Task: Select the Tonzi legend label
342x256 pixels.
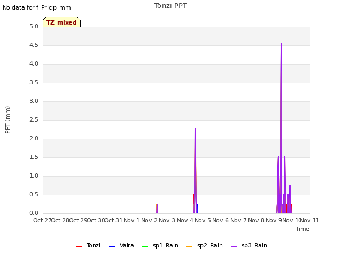Action: [x=94, y=245]
